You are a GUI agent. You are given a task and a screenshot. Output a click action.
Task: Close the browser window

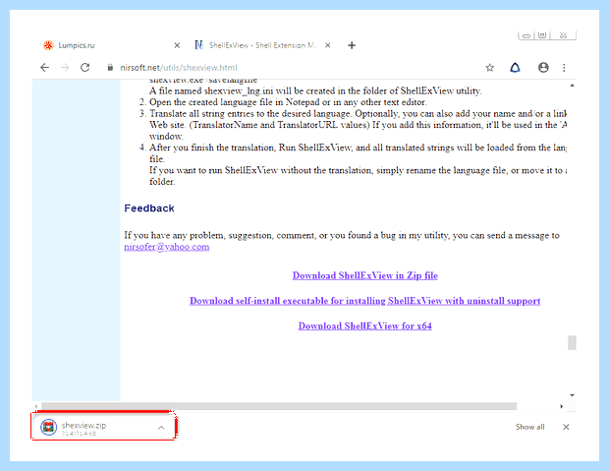[x=563, y=35]
